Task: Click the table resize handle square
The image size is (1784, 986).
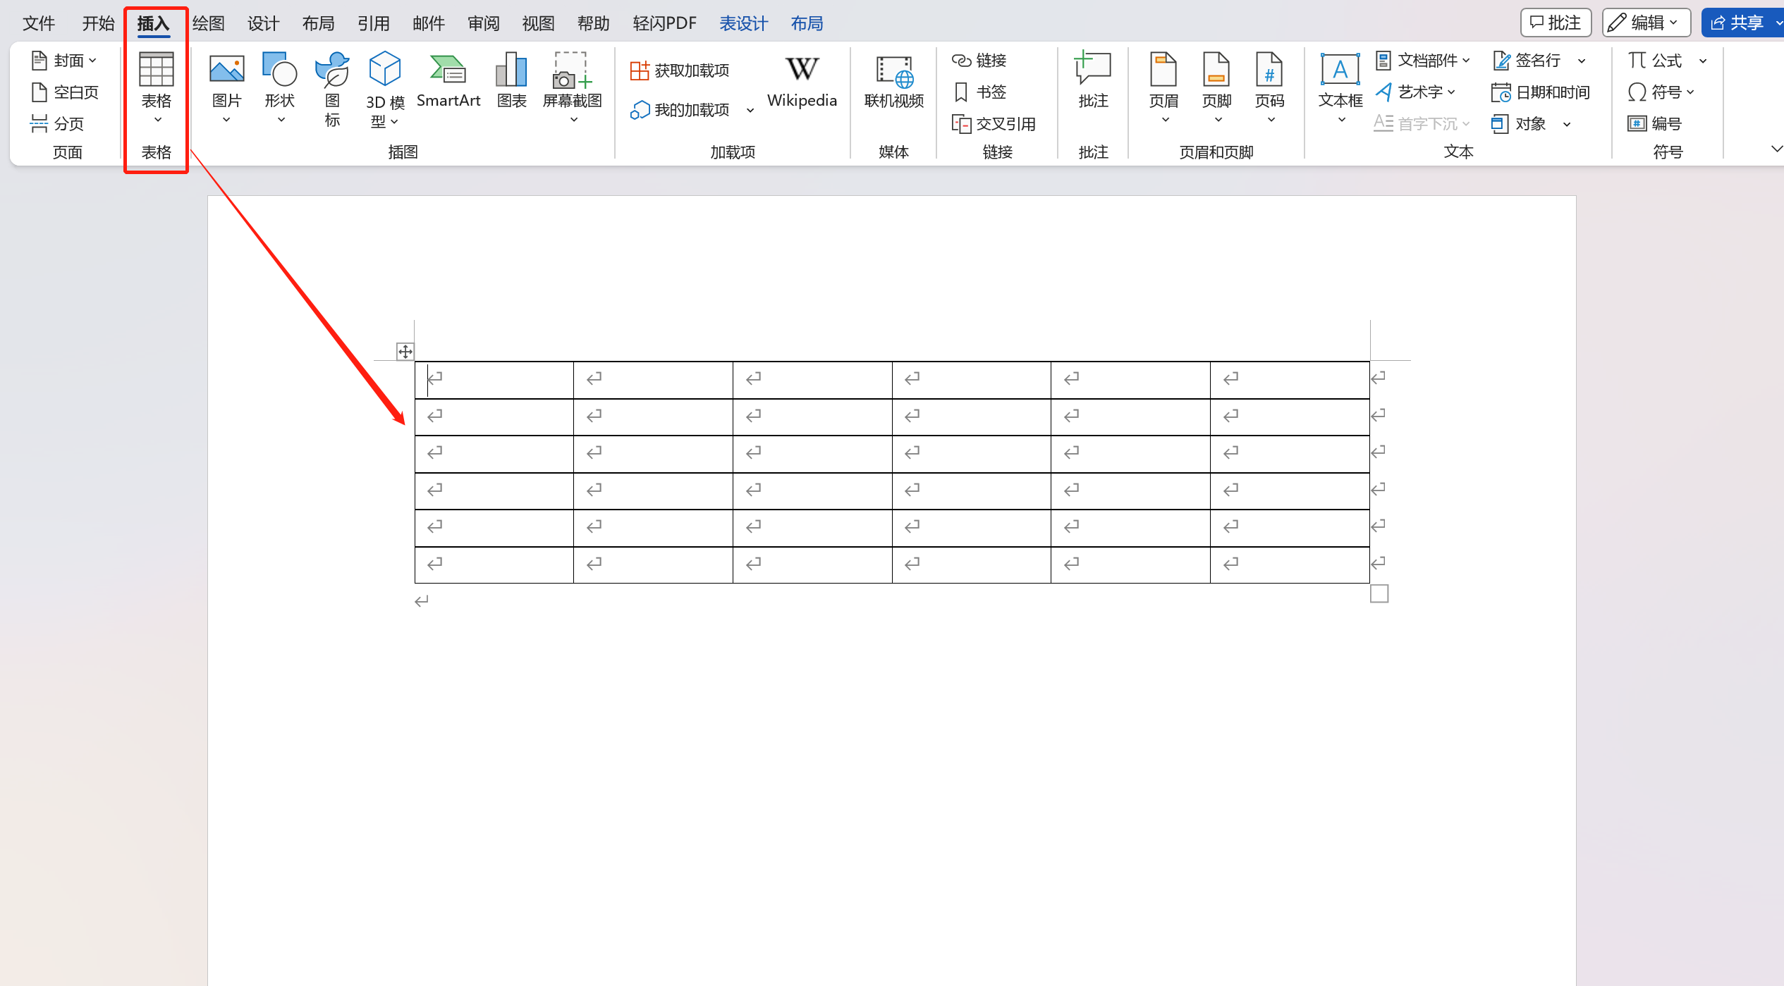Action: [x=1379, y=594]
